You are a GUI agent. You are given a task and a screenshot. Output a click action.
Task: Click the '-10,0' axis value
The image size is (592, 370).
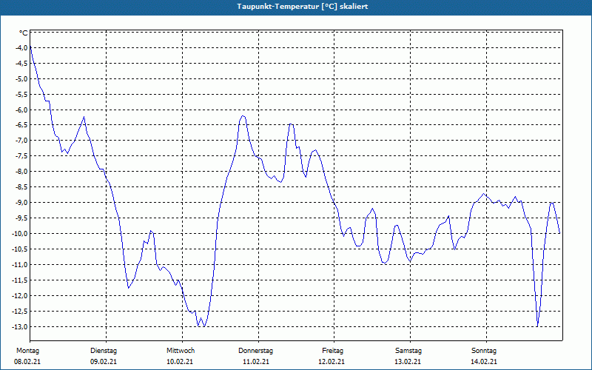point(20,233)
